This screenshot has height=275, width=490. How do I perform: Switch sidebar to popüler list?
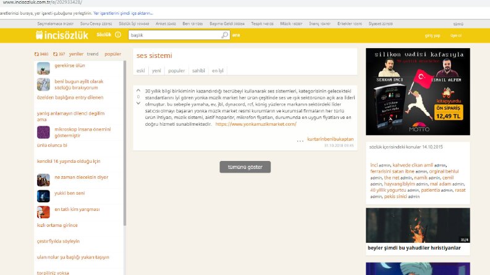coord(113,54)
